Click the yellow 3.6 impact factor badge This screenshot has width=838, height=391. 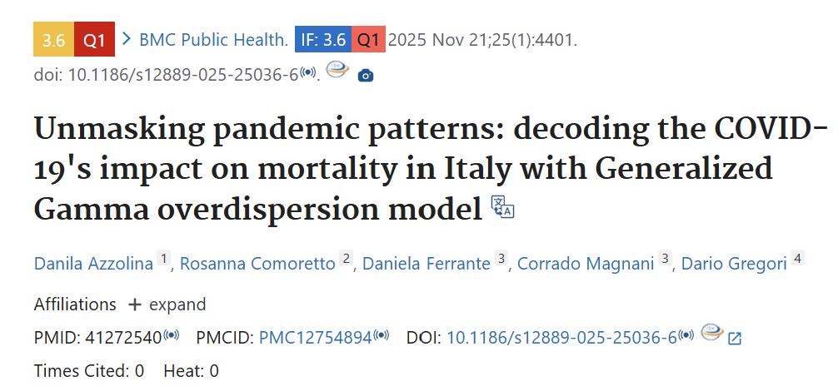point(53,39)
